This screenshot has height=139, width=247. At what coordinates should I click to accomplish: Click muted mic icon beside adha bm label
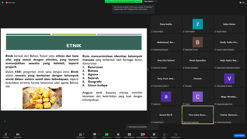click(152, 104)
